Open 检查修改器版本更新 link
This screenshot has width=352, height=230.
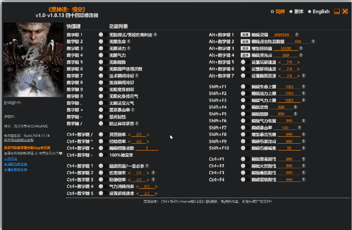tap(19, 140)
